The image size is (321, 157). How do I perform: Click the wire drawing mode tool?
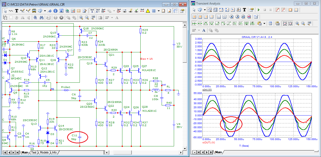tap(23, 11)
